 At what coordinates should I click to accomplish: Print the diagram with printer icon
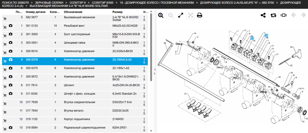click(200, 15)
